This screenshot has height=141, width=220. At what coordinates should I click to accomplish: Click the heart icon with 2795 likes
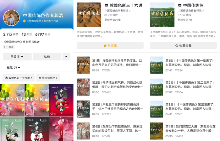coord(103,114)
